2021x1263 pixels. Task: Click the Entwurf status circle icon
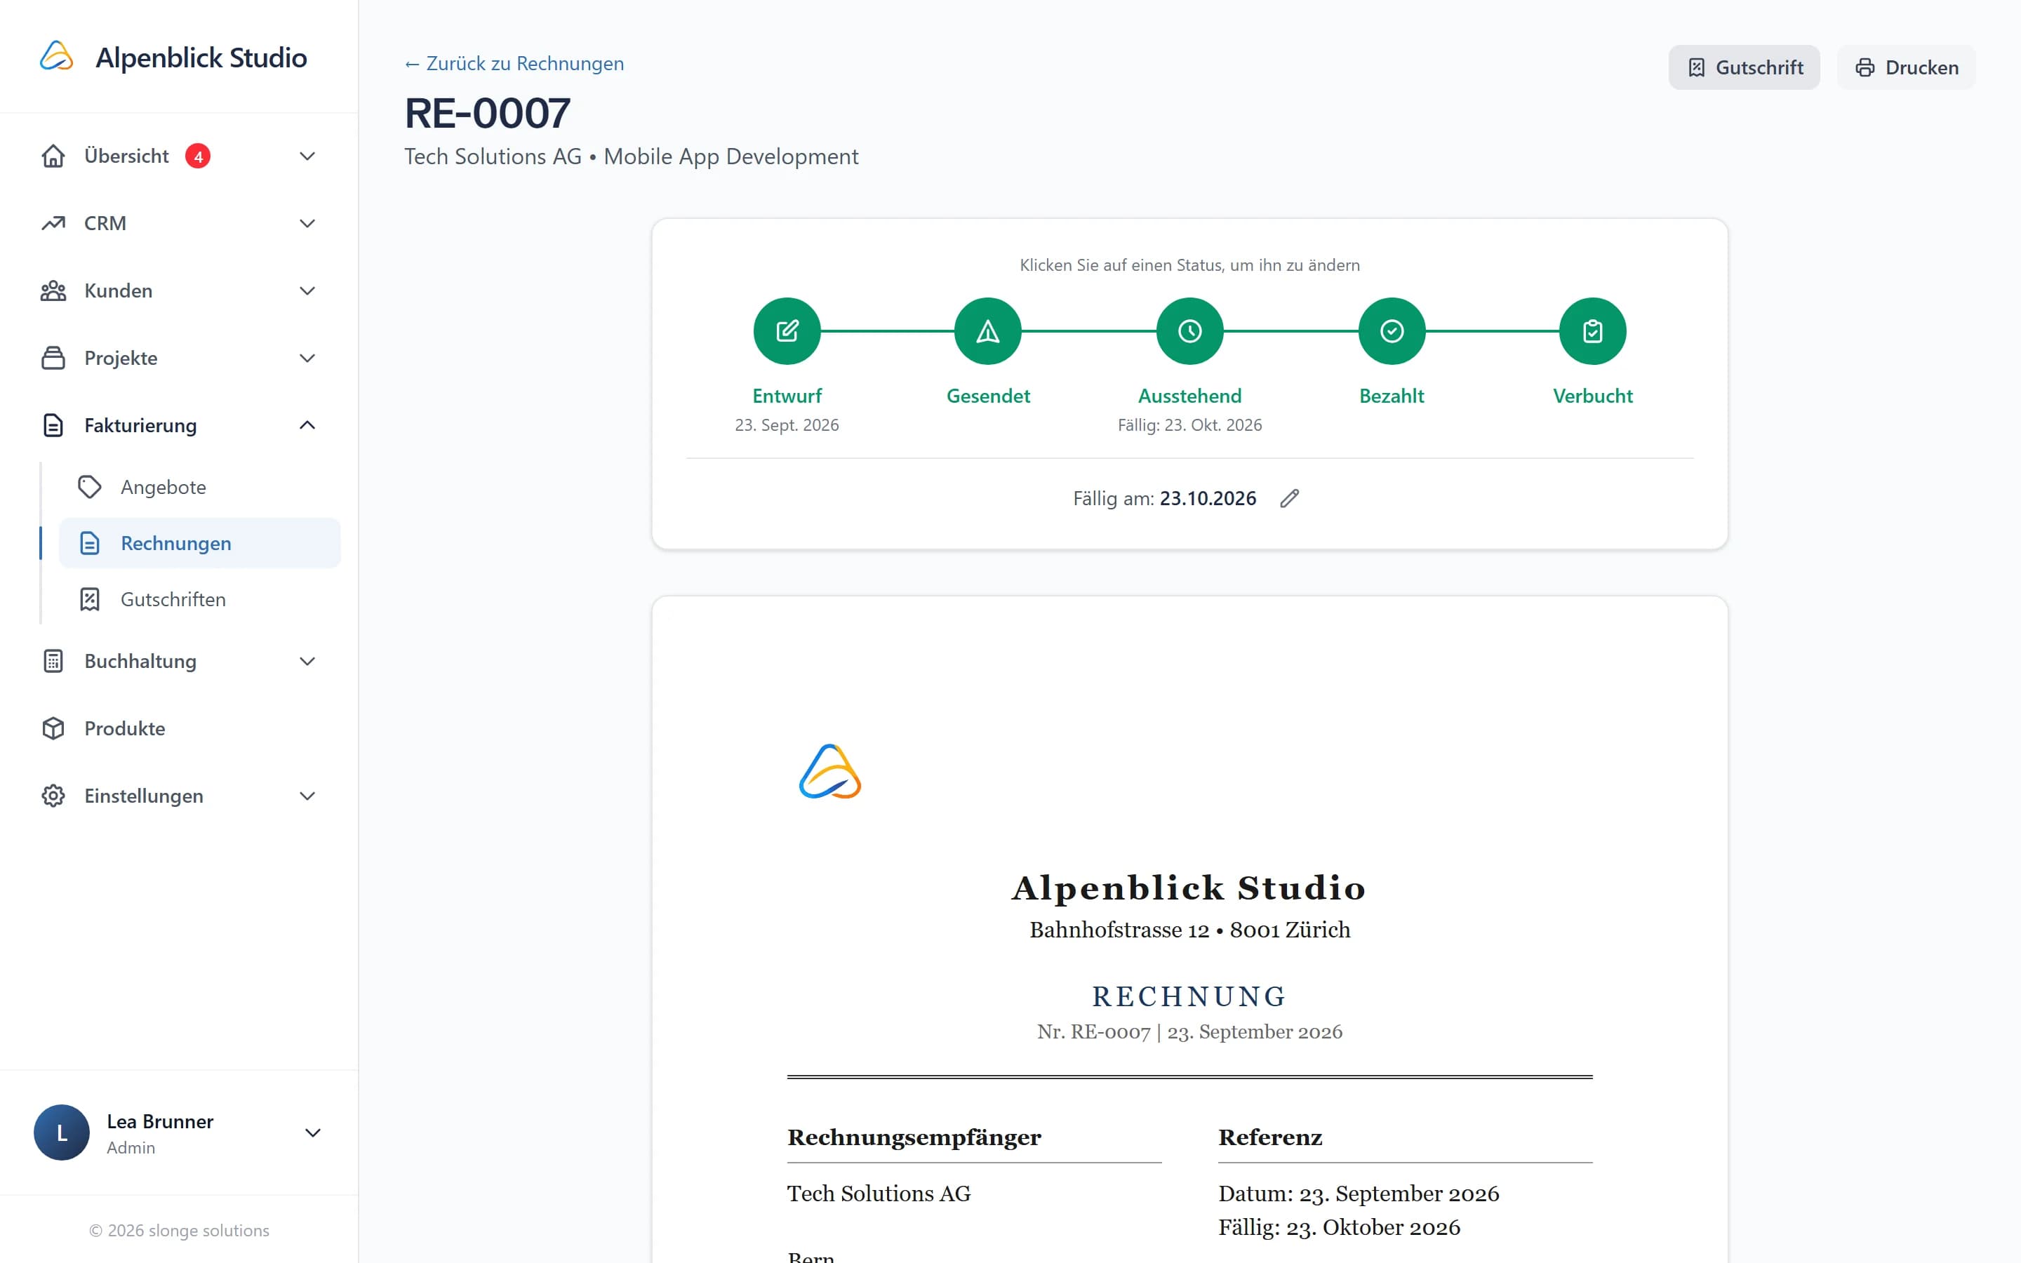tap(787, 330)
